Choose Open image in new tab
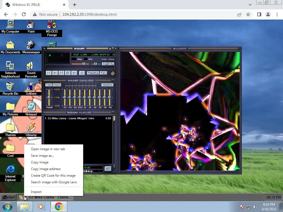 point(48,149)
